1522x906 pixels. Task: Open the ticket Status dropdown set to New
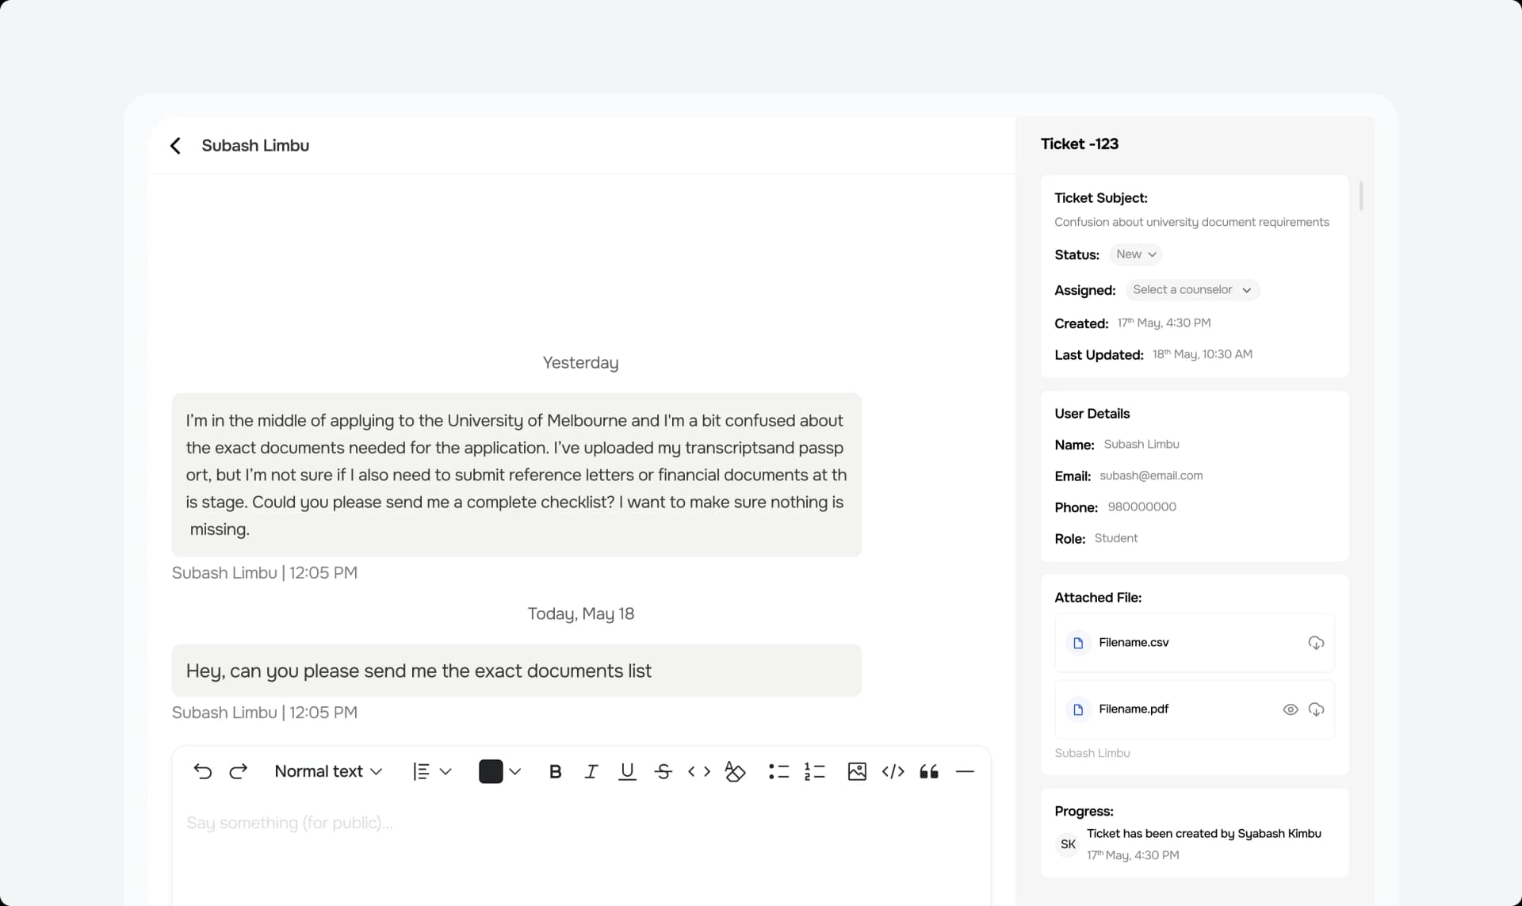[x=1135, y=254]
